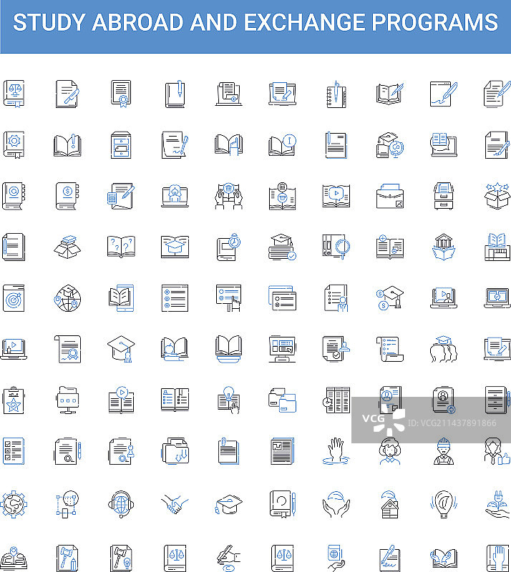Click the hand holding passport icon
This screenshot has height=572, width=511.
click(336, 556)
